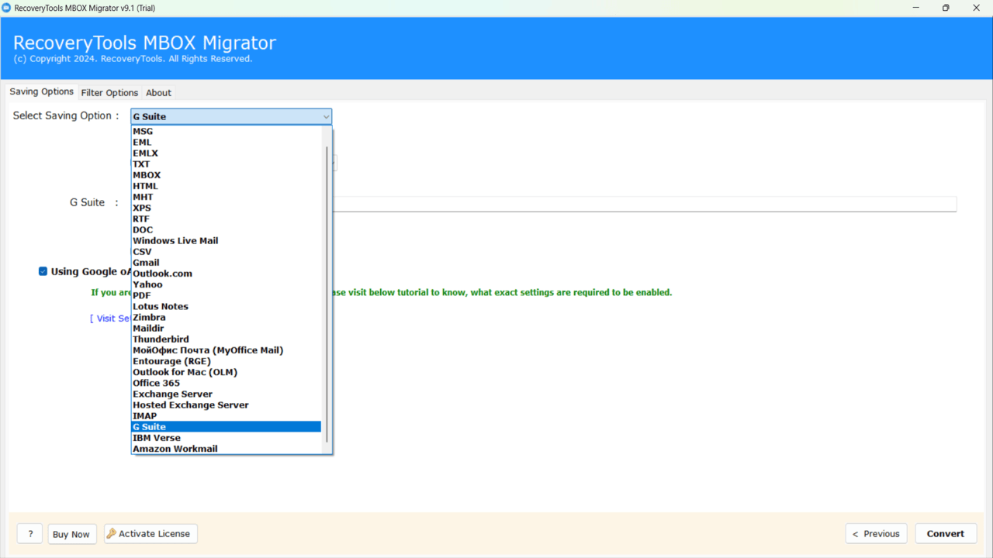Image resolution: width=993 pixels, height=558 pixels.
Task: Select Office 365 saving option
Action: click(226, 383)
